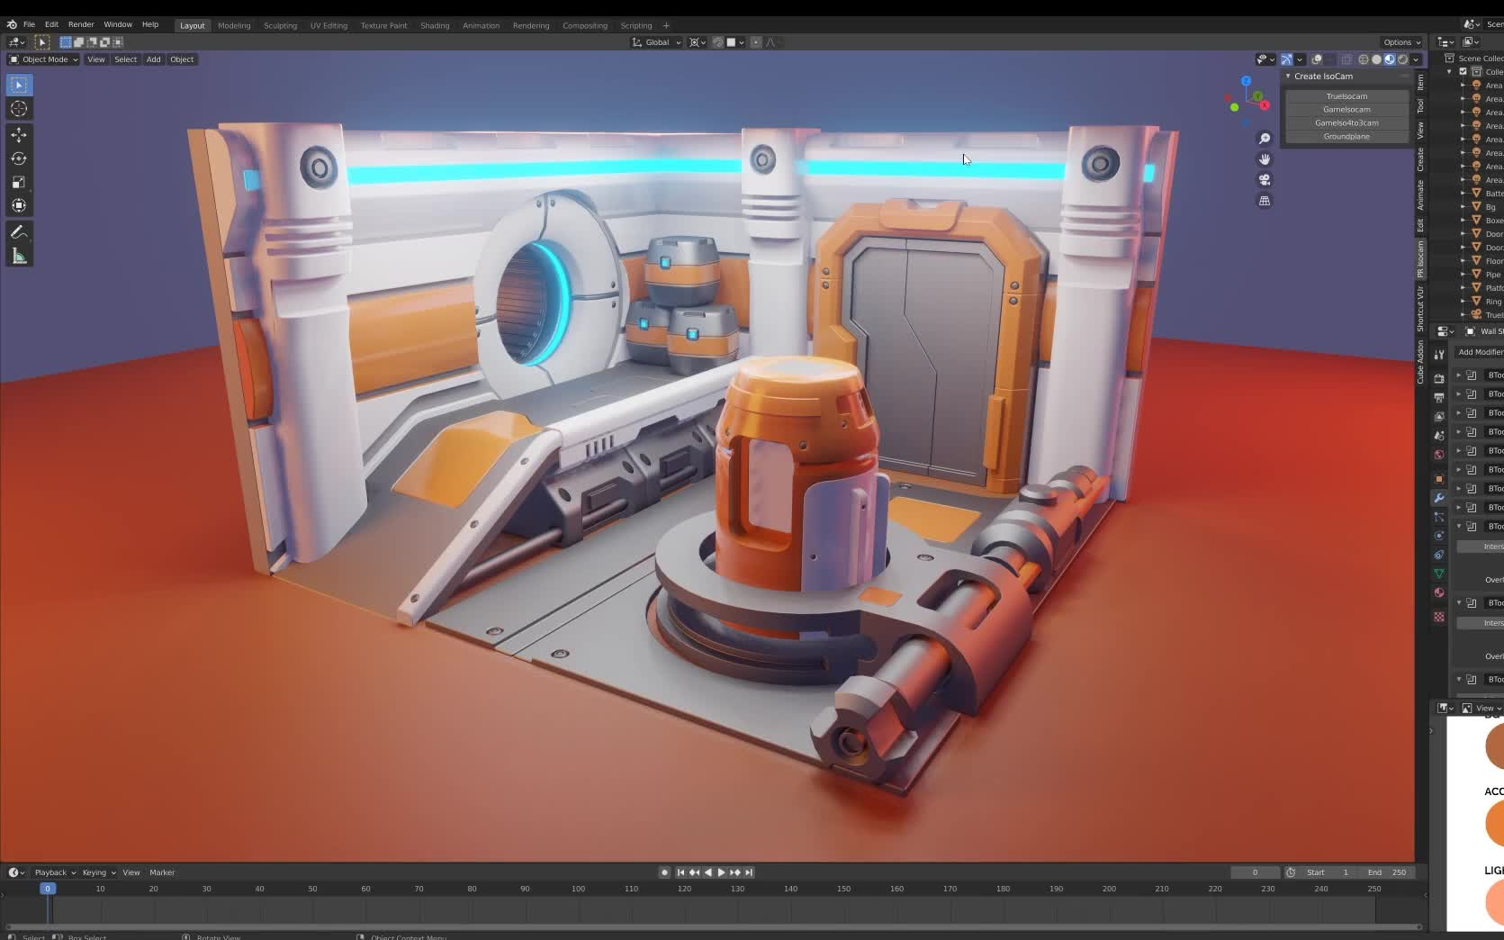The width and height of the screenshot is (1504, 940).
Task: Open the Render menu
Action: point(81,24)
